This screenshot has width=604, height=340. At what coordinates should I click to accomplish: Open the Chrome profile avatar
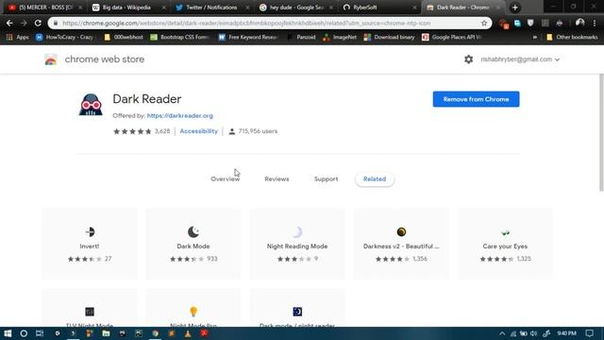coord(579,23)
